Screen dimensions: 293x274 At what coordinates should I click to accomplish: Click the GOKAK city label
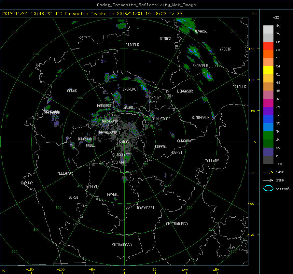(72, 91)
